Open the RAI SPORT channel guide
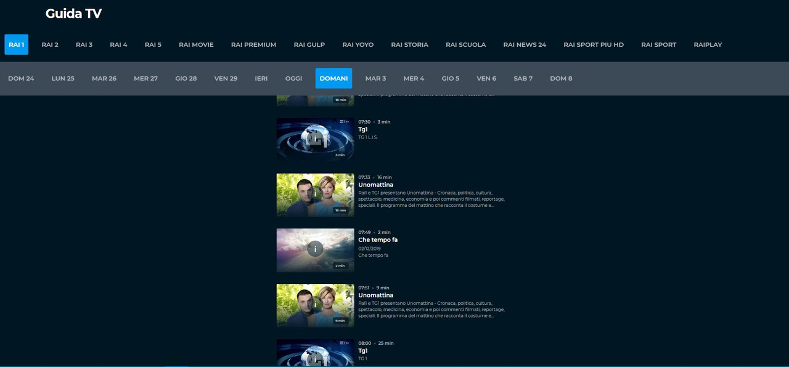Viewport: 789px width, 367px height. point(658,44)
